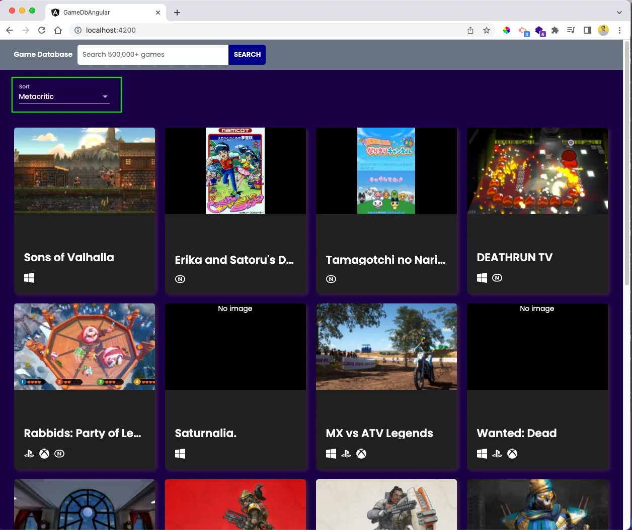Open a new tab with the plus button
This screenshot has width=632, height=530.
177,13
